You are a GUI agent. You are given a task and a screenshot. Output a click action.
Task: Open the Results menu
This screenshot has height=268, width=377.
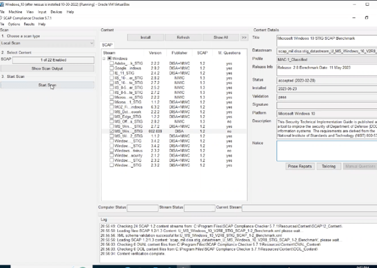[29, 24]
